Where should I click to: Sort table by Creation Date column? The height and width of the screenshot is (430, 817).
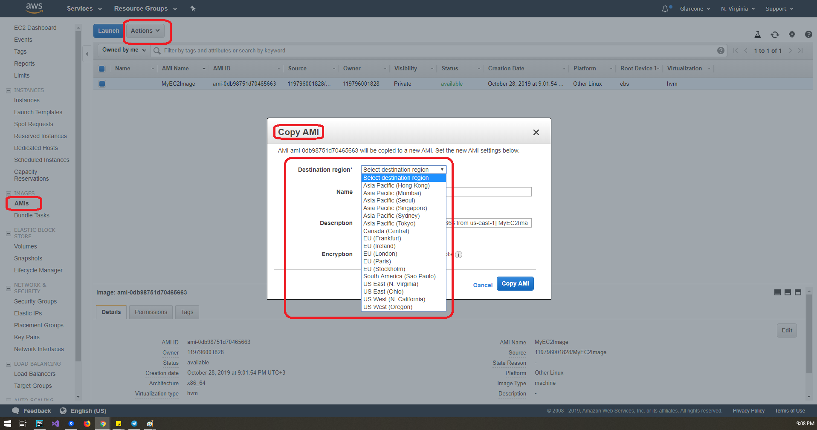click(x=506, y=68)
